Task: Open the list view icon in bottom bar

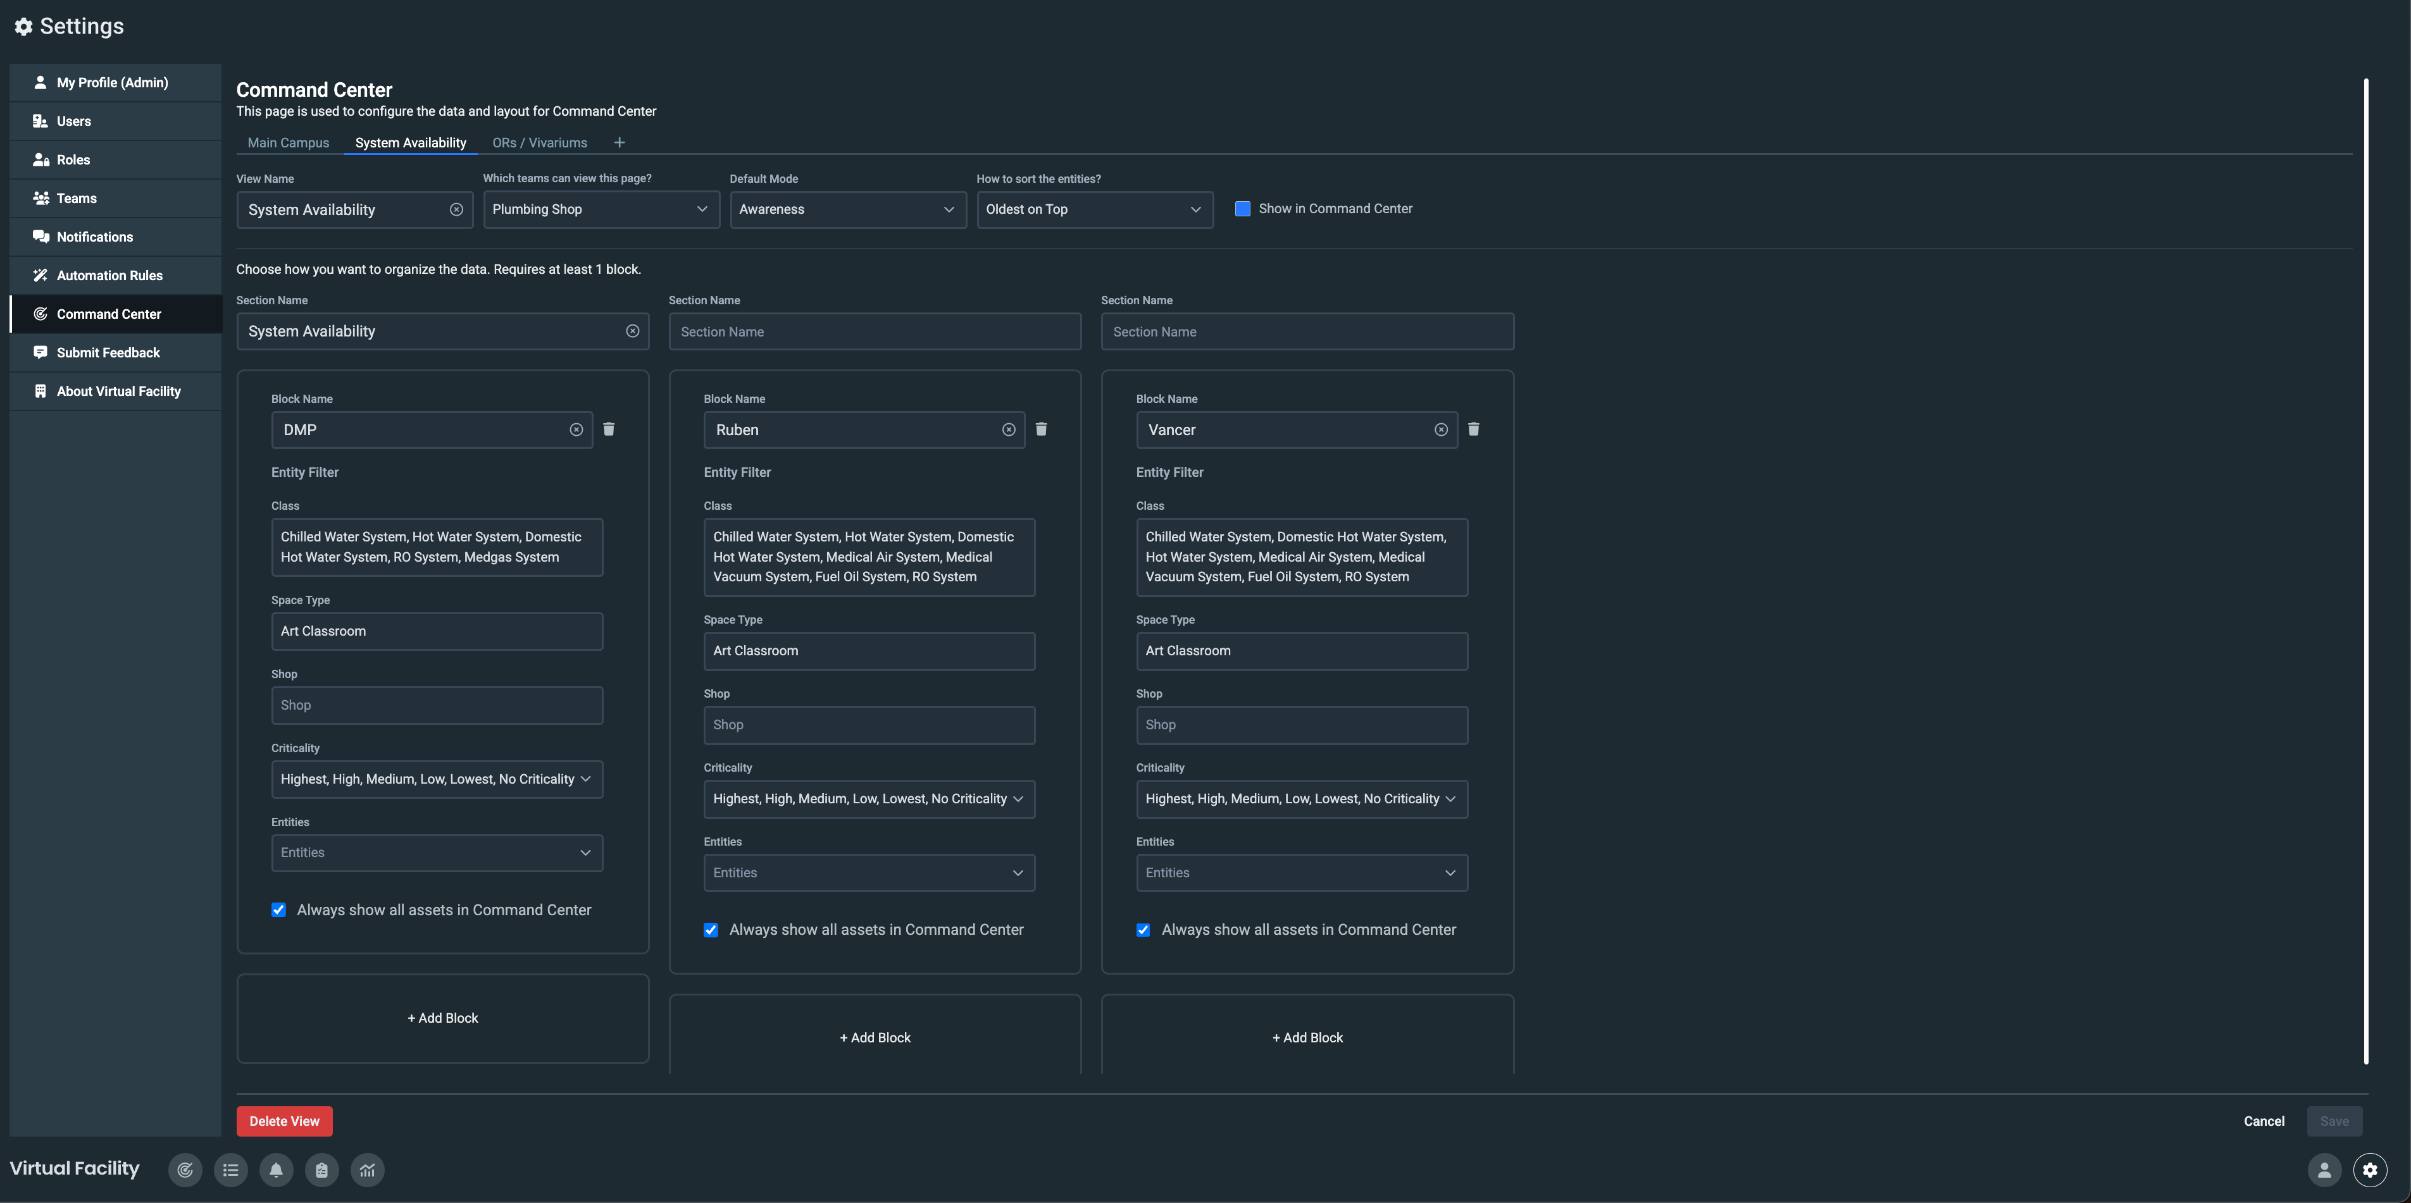Action: pos(230,1169)
